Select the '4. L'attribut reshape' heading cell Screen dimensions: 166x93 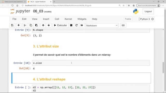click(x=81, y=78)
